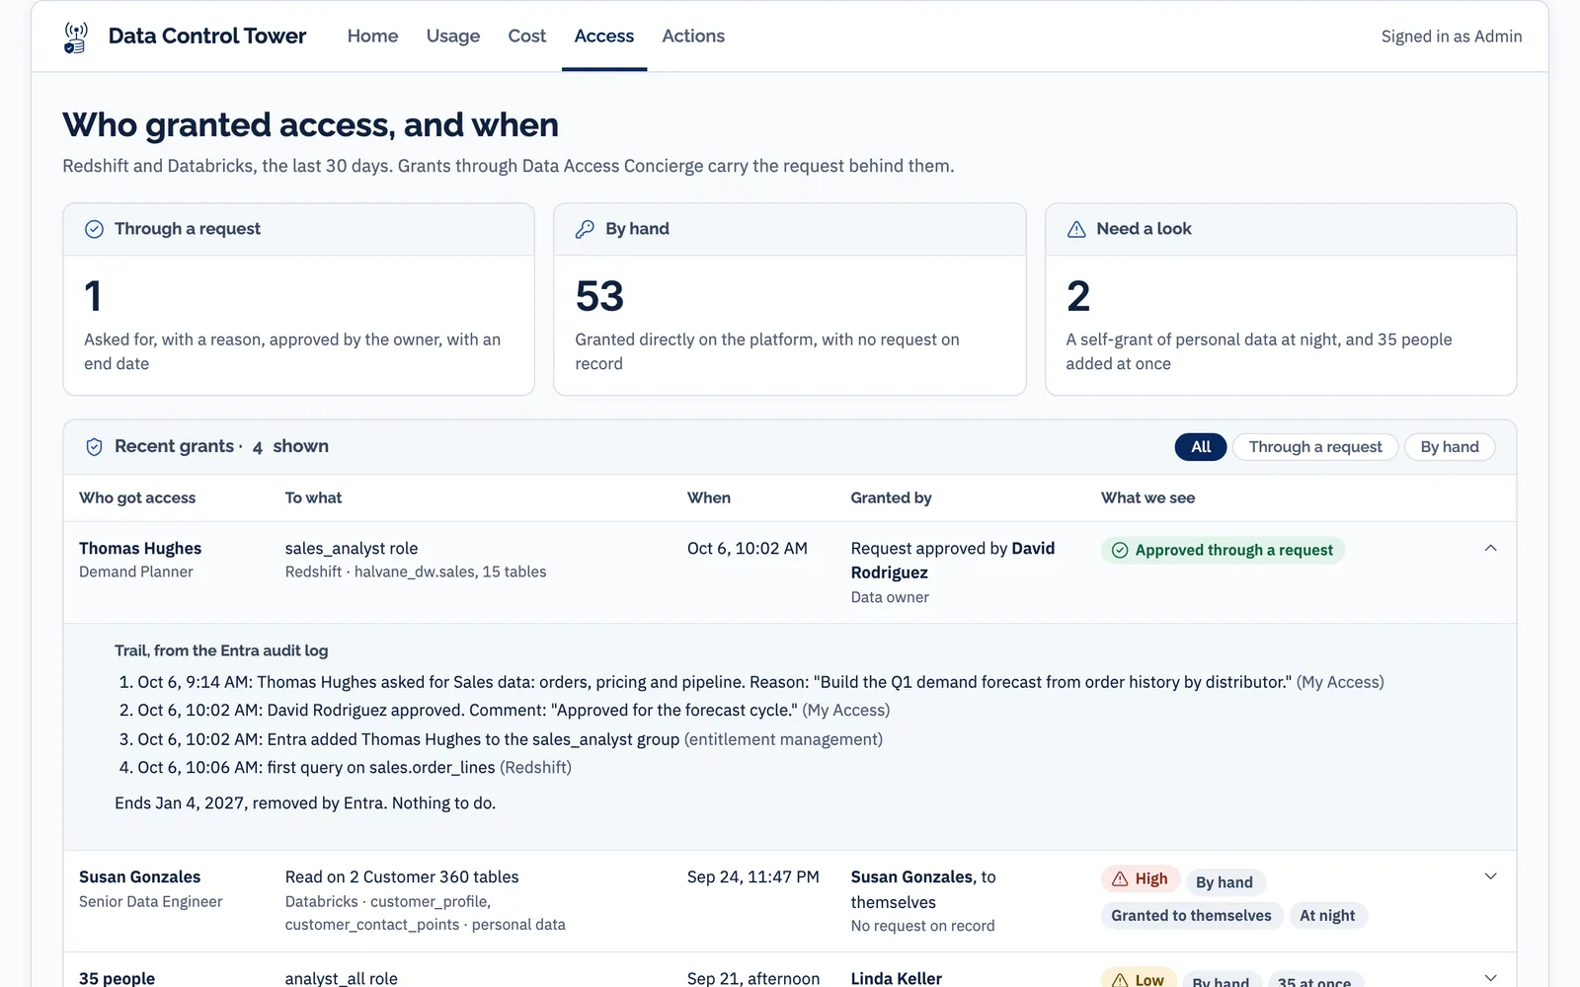
Task: Expand the 35 people grant row
Action: click(x=1491, y=977)
